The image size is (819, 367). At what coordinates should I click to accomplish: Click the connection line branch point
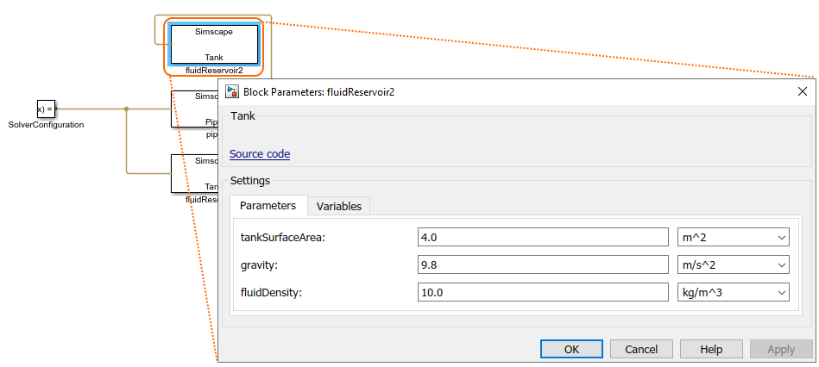(x=127, y=109)
